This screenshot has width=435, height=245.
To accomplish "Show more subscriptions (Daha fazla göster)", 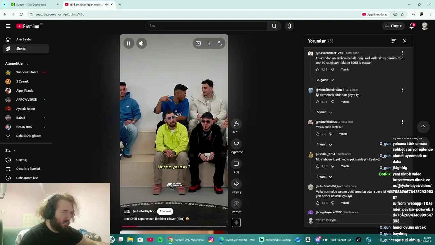I will (26, 136).
